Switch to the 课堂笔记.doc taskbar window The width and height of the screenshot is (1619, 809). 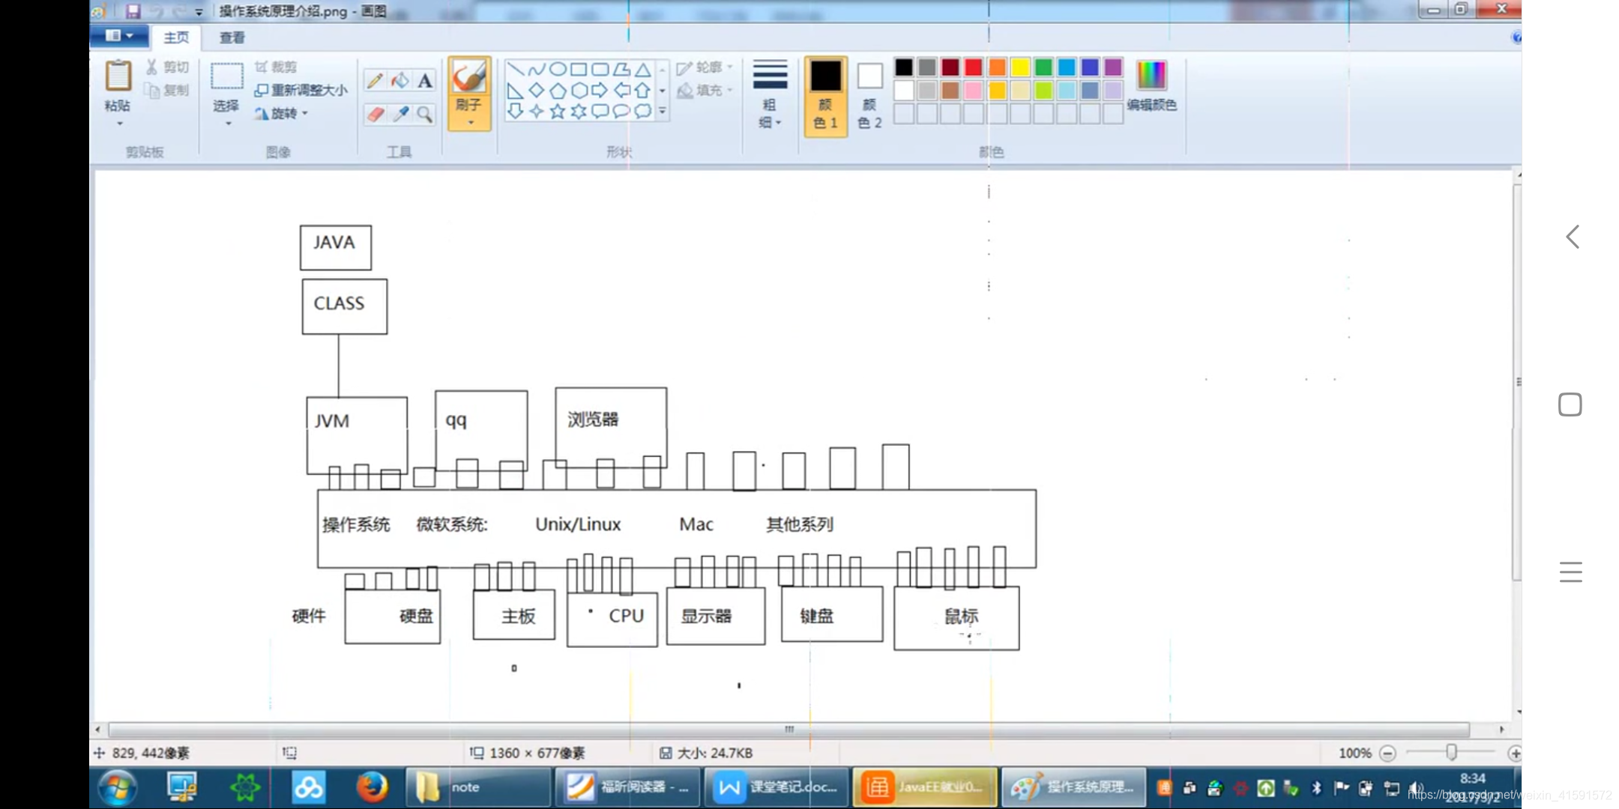(x=777, y=787)
